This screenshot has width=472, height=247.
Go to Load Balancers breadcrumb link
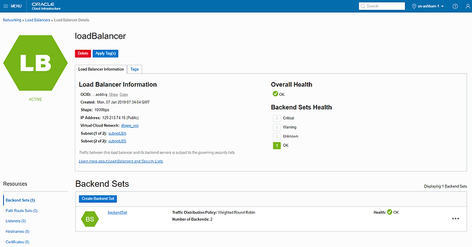point(37,20)
